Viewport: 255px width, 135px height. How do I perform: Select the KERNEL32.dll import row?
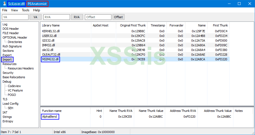[x=135, y=31]
